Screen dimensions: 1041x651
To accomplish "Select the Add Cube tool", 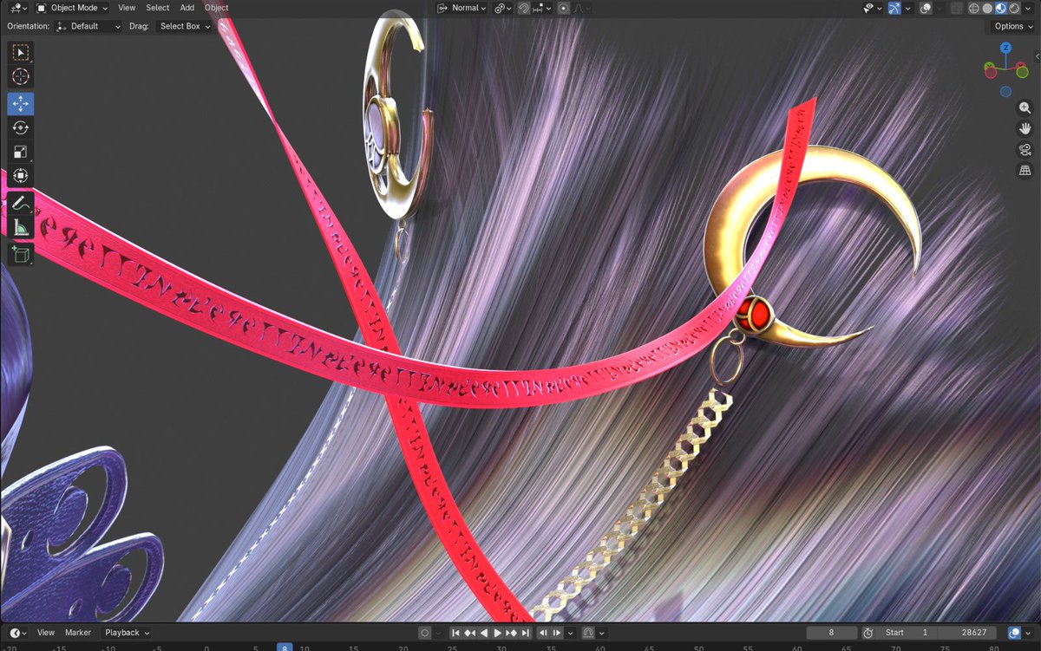I will pos(21,255).
